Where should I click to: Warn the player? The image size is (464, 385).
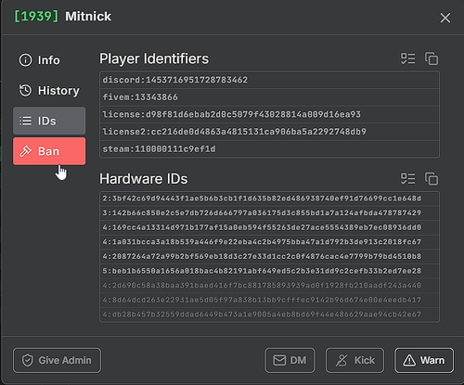tap(424, 360)
